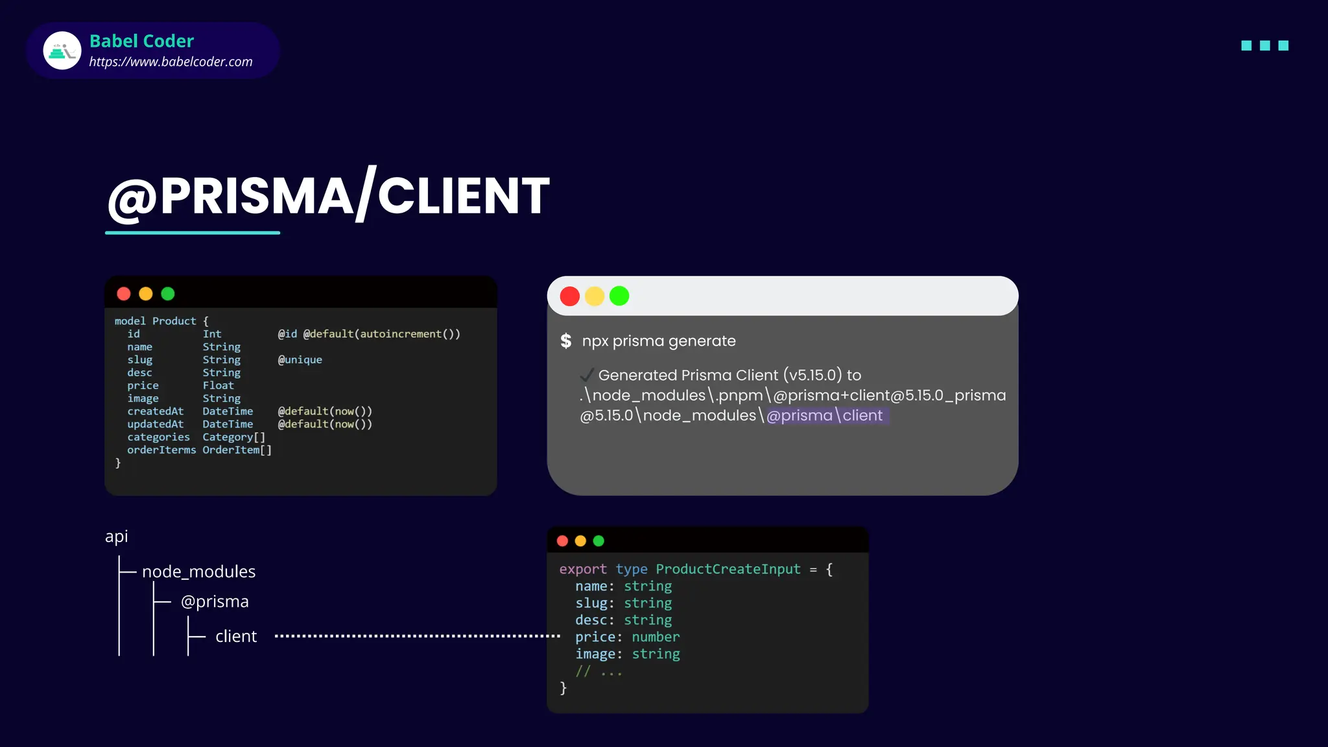Click "name: string" in ProductCreateInput
This screenshot has width=1328, height=747.
[x=624, y=586]
